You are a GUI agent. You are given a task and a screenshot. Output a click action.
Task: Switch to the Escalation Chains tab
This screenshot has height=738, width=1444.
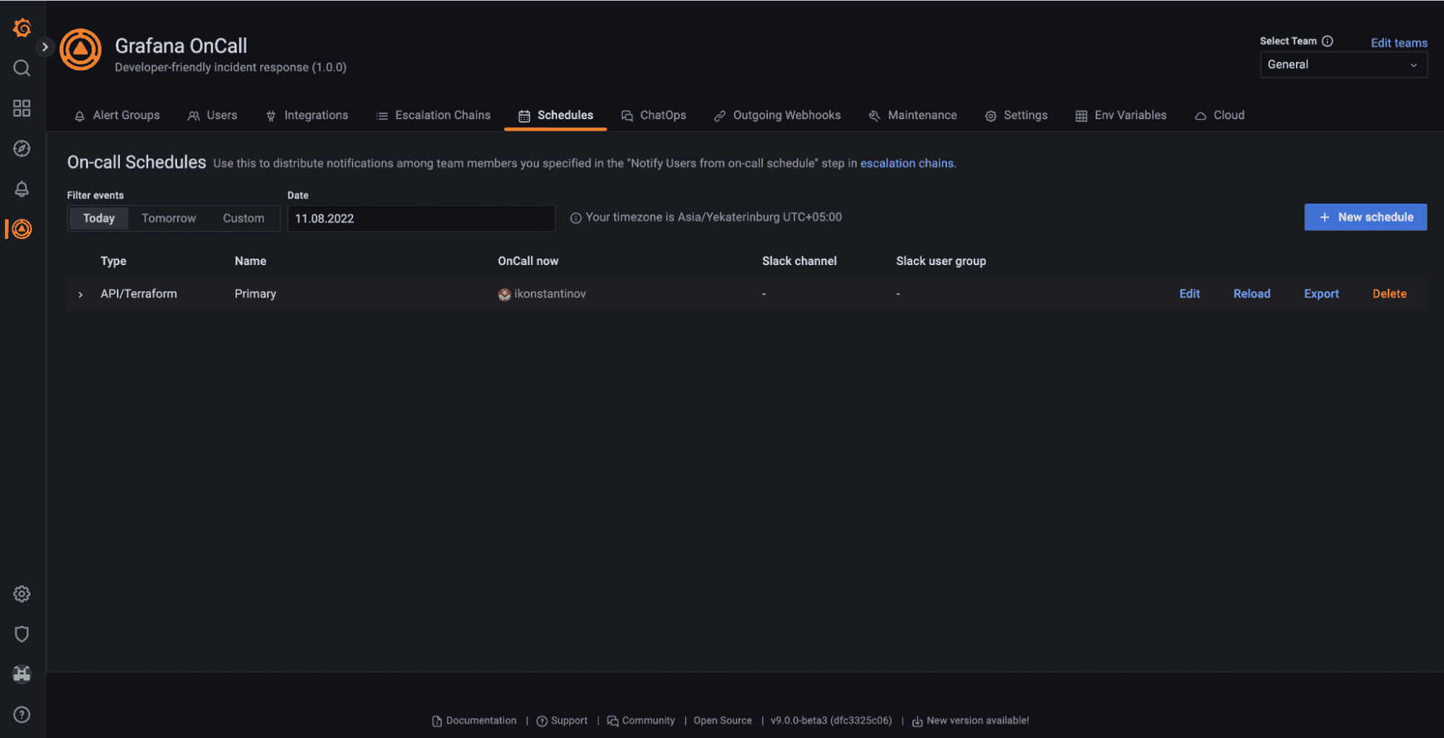tap(442, 115)
